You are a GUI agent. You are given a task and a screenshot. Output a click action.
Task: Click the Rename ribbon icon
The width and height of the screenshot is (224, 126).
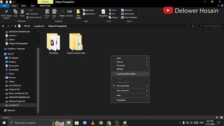pyautogui.click(x=69, y=13)
